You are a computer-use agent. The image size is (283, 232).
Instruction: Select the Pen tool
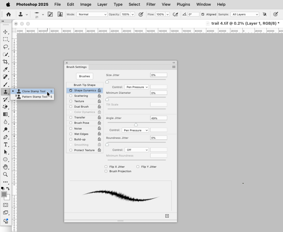tap(5, 137)
